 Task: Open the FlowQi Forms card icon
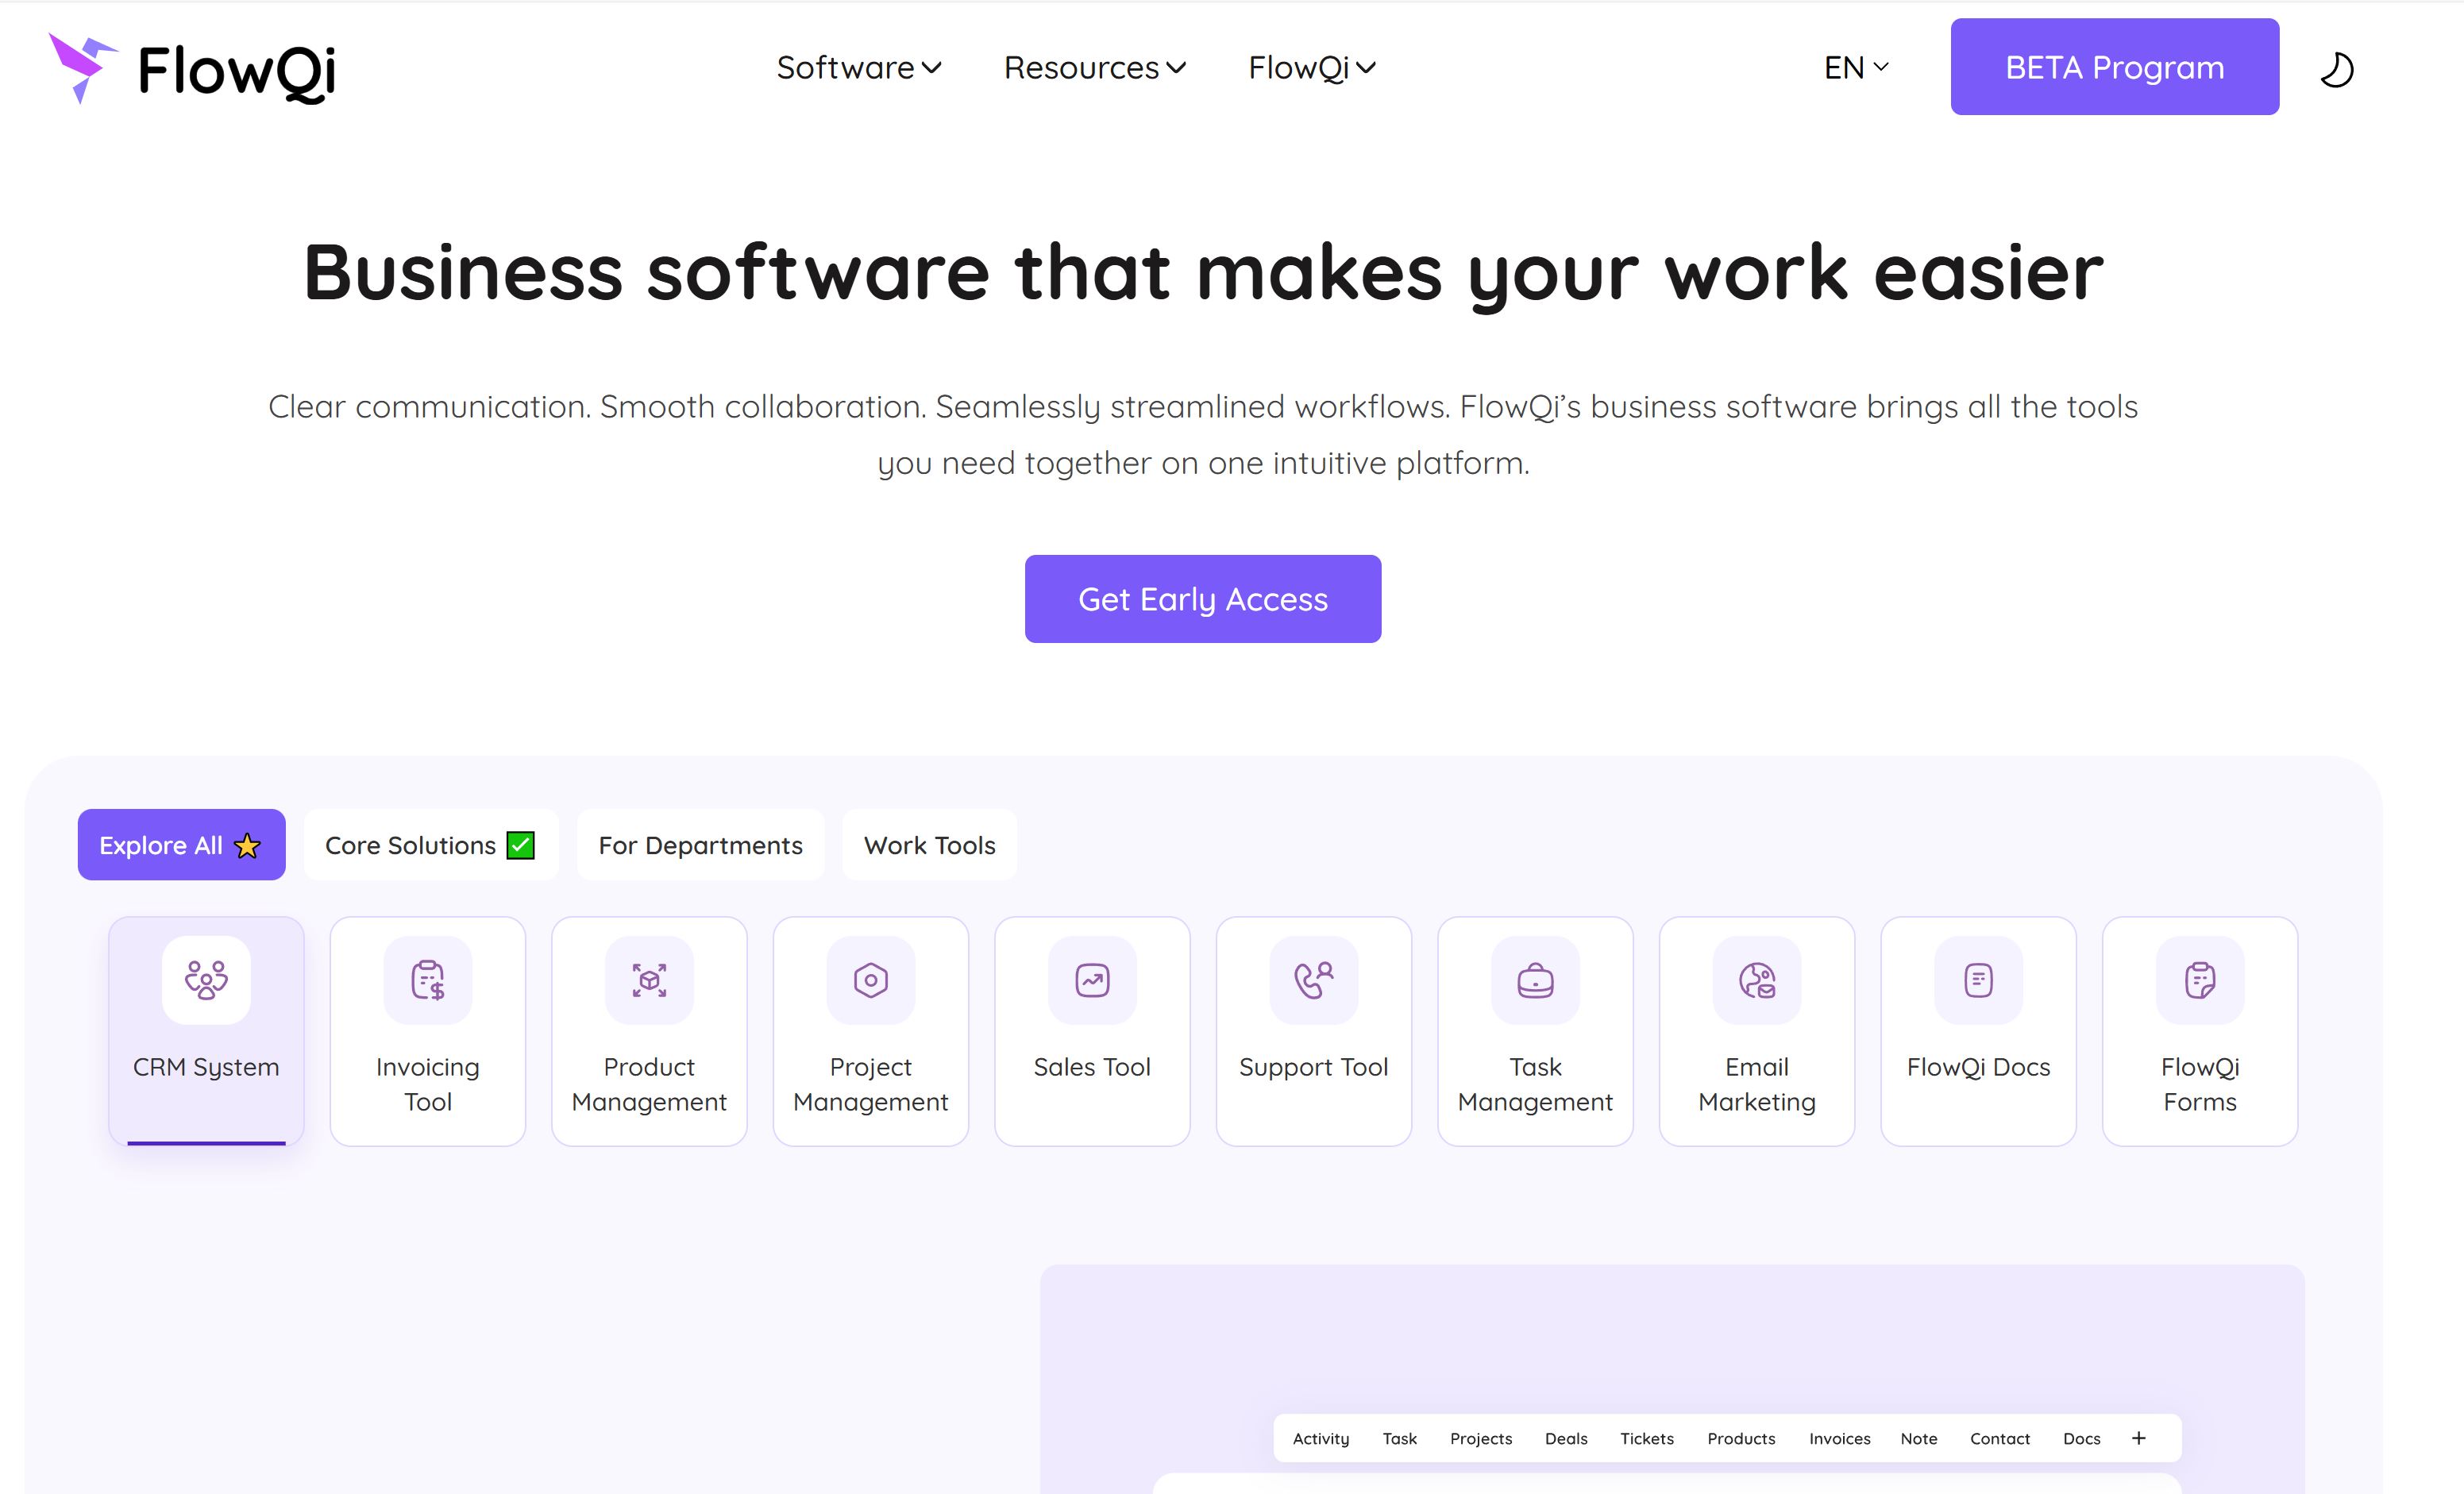[2200, 980]
